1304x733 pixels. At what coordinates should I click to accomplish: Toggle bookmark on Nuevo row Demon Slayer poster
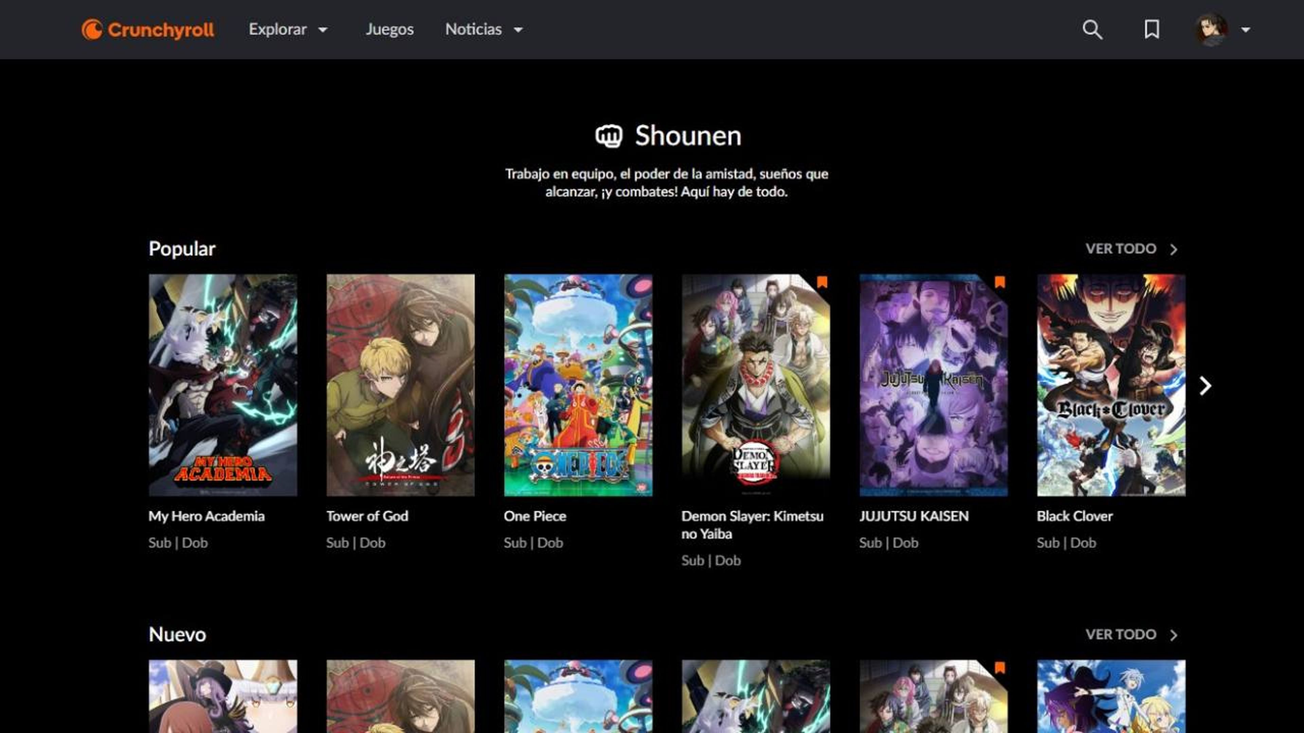coord(1000,668)
